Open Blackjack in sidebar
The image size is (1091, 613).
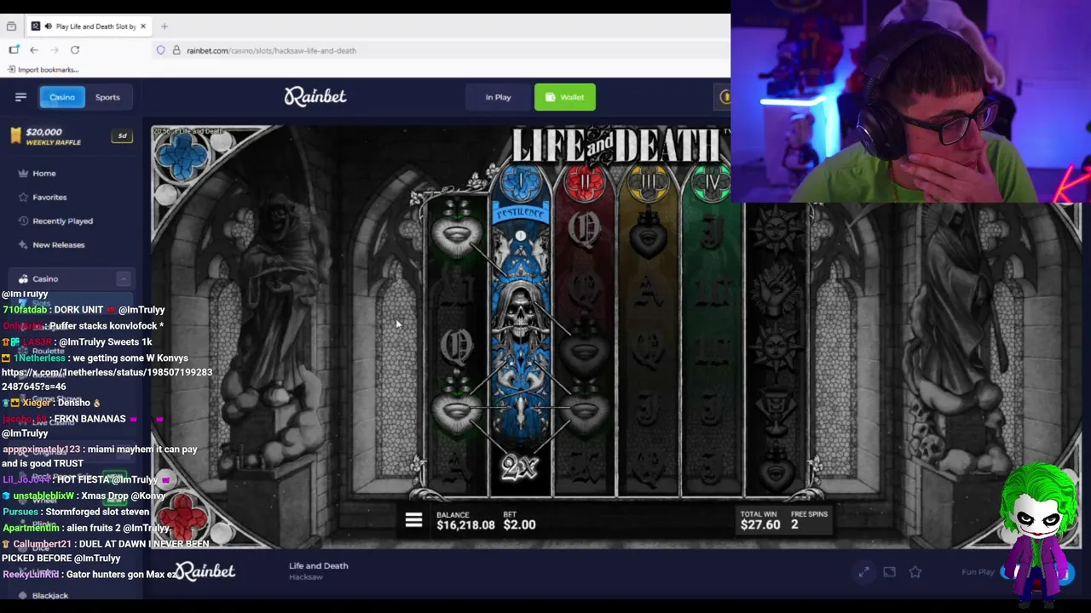[49, 596]
